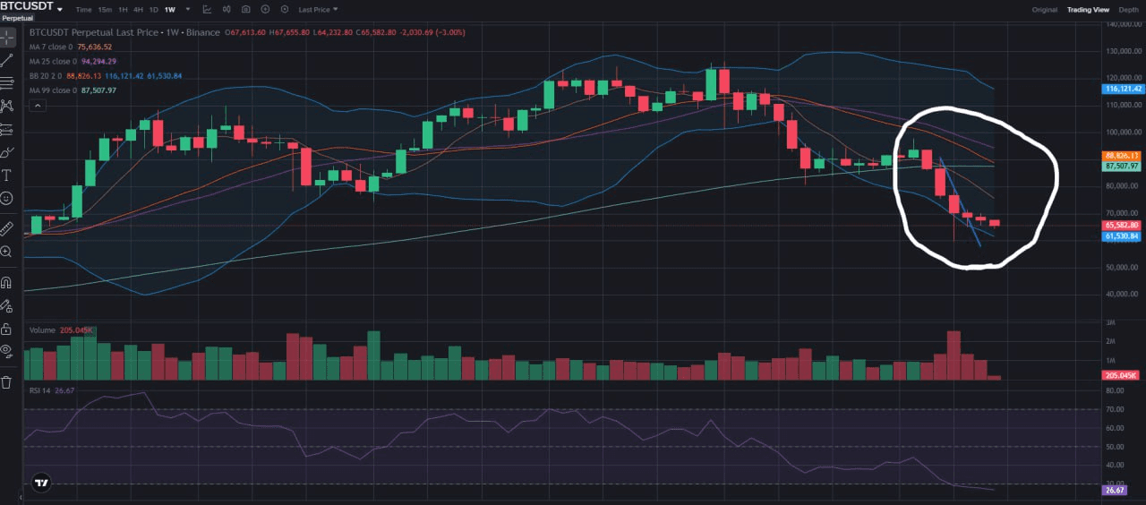Select the crosshair cursor tool
This screenshot has width=1146, height=505.
tap(6, 39)
